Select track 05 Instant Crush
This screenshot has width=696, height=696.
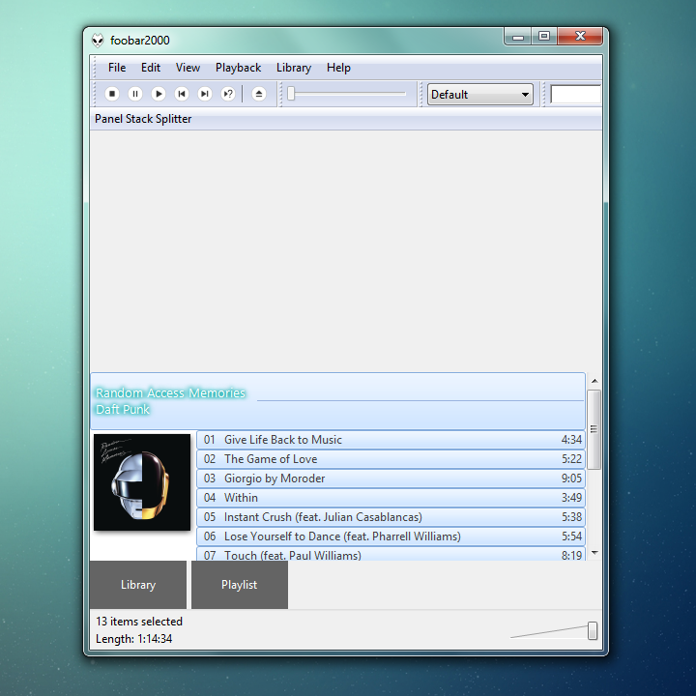coord(391,517)
